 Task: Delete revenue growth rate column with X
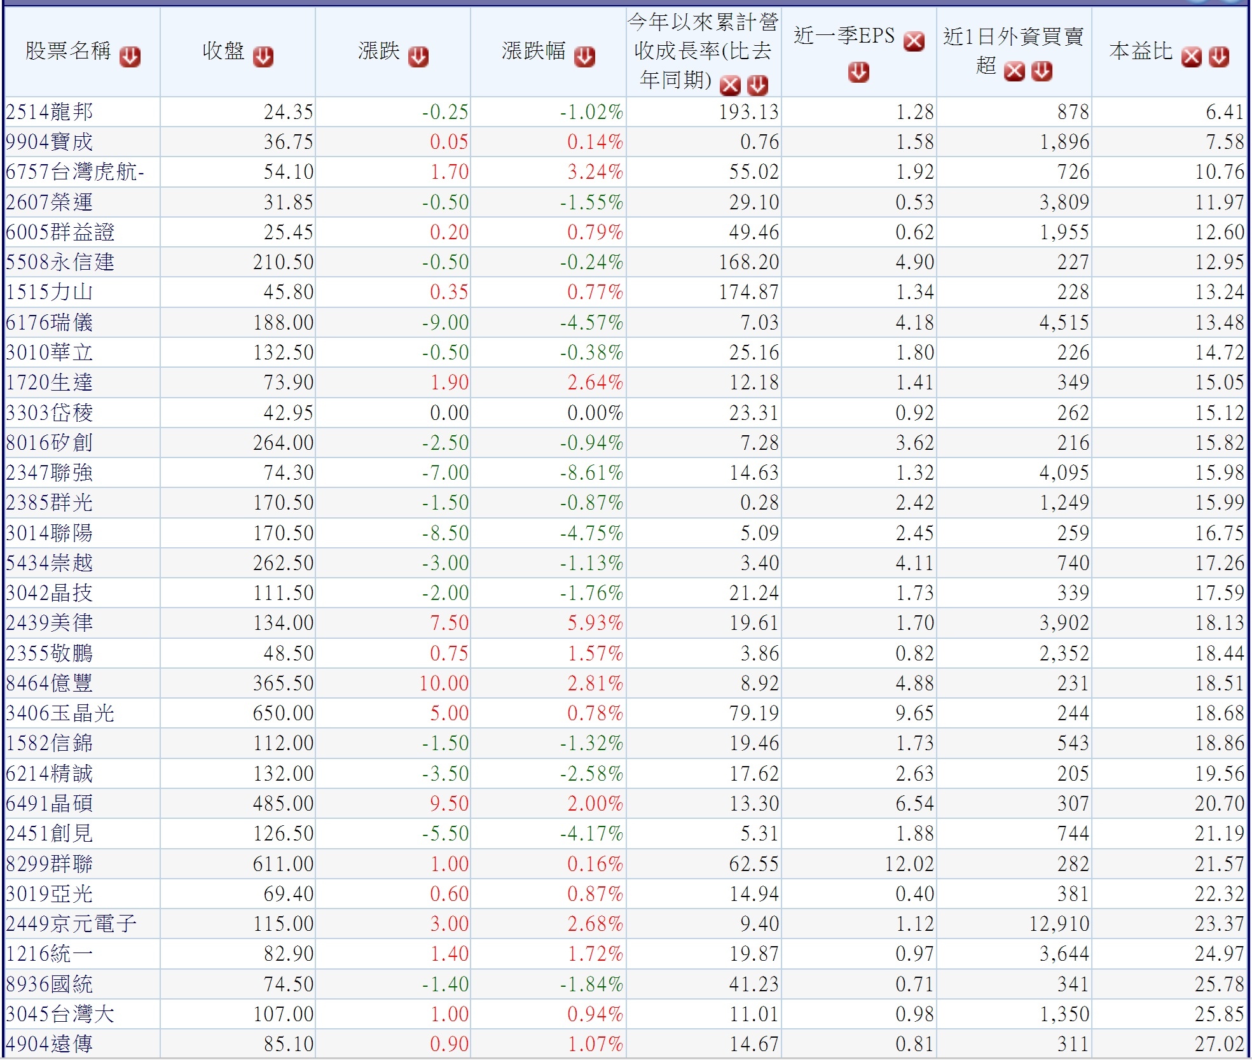(730, 85)
